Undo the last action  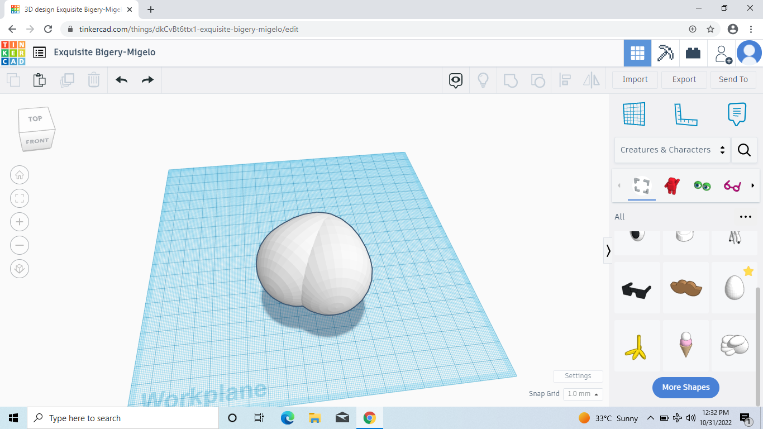click(x=121, y=80)
